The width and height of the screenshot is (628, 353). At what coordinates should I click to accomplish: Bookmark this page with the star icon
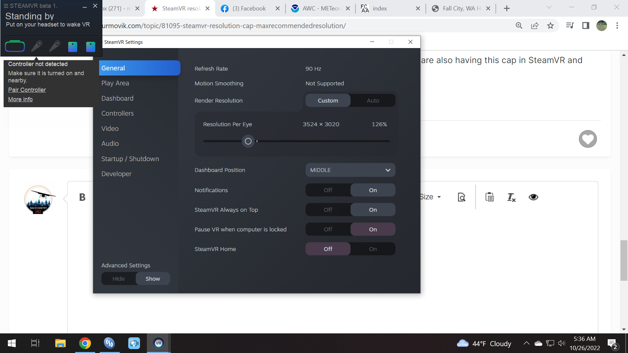click(550, 25)
